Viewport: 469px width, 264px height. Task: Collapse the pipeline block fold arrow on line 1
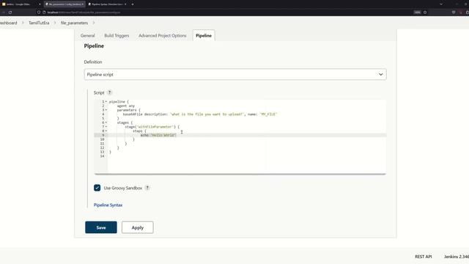coord(106,102)
